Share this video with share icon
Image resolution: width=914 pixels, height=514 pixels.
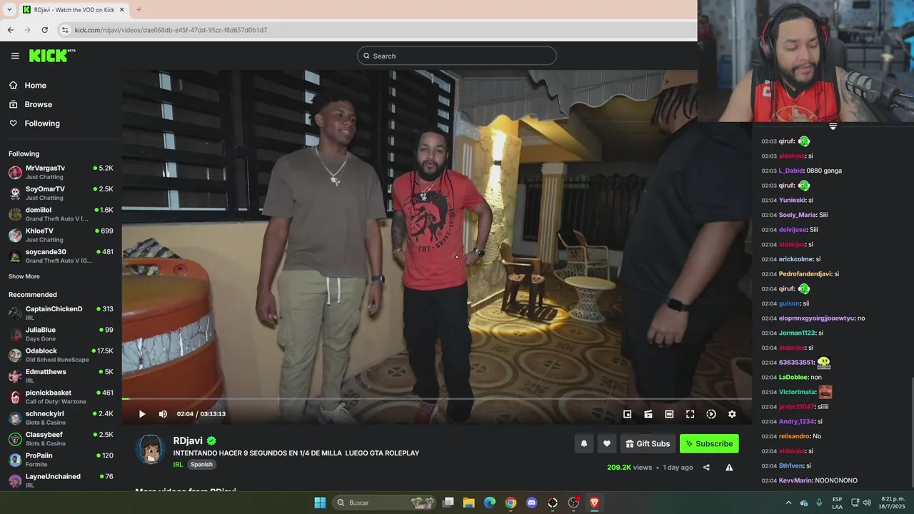(x=706, y=468)
